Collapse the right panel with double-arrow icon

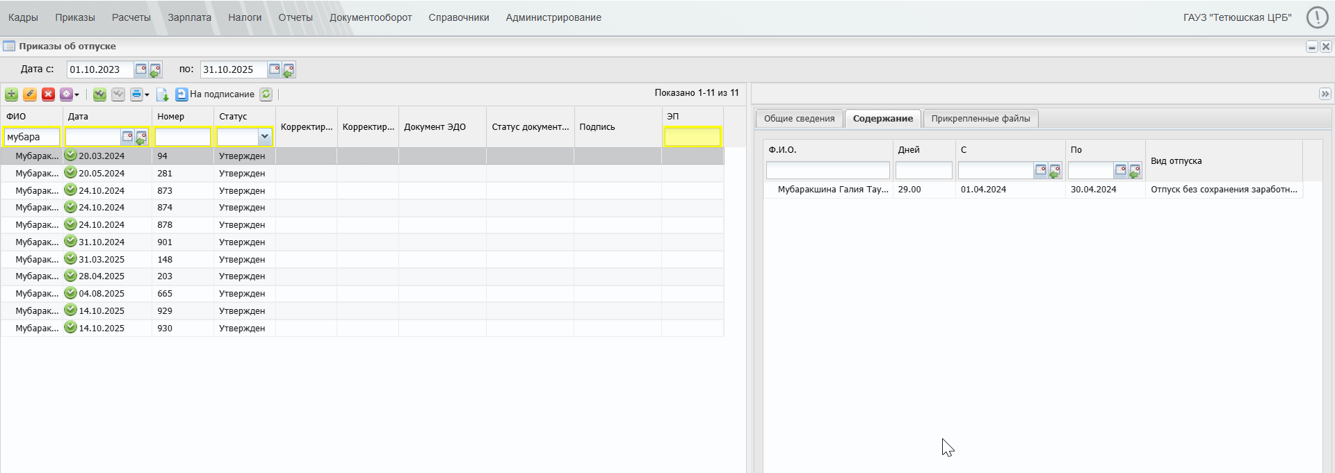click(x=1325, y=94)
